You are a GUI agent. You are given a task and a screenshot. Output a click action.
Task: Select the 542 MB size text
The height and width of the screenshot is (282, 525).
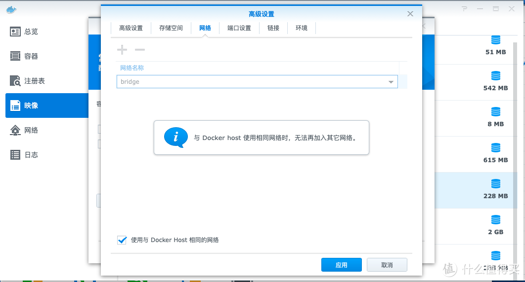[496, 88]
